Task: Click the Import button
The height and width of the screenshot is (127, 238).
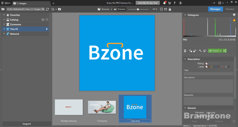Action: [x=27, y=124]
